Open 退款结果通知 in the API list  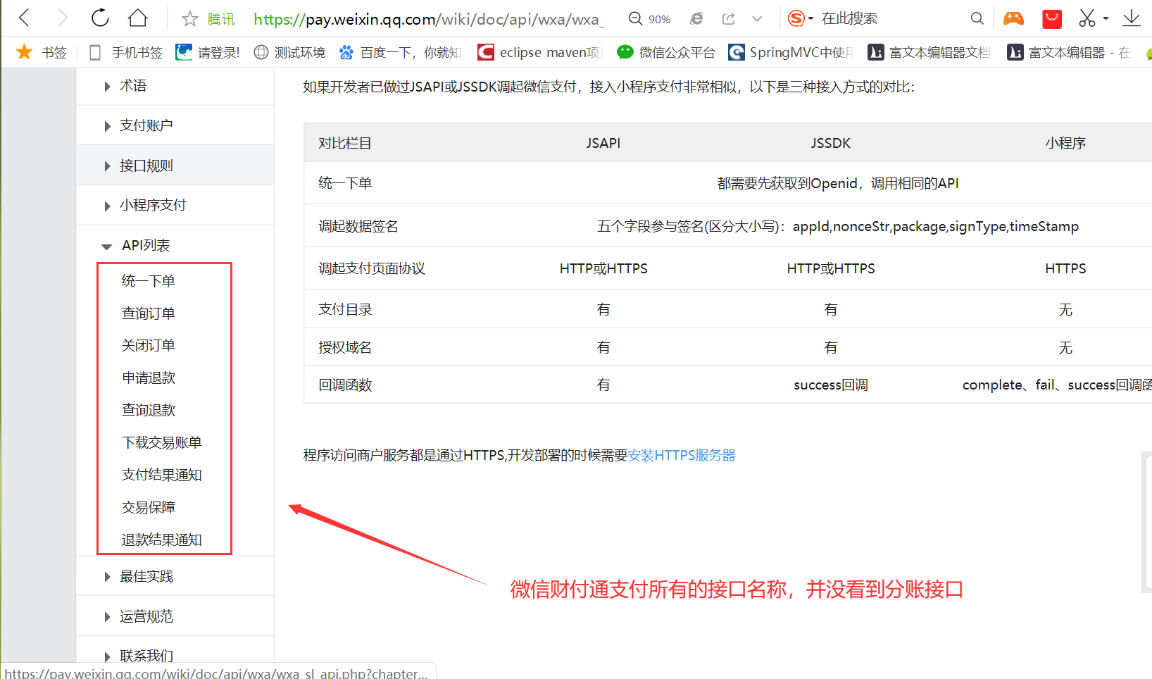click(x=161, y=540)
